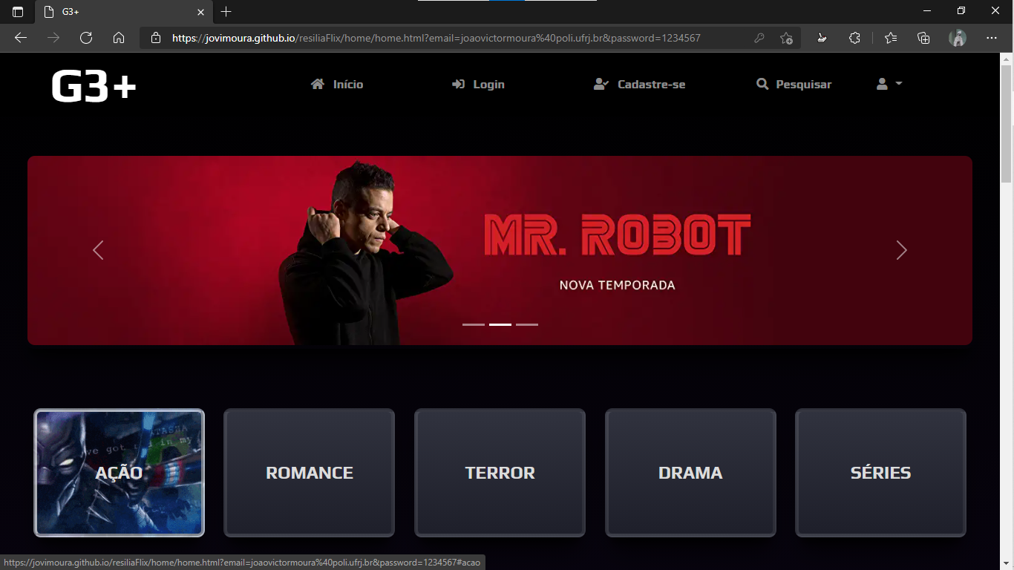Go to the browser Home icon
Screen dimensions: 1014x570
click(119, 38)
